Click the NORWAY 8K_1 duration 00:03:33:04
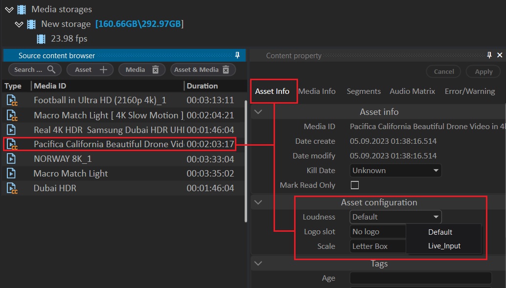Image resolution: width=506 pixels, height=288 pixels. pos(210,159)
